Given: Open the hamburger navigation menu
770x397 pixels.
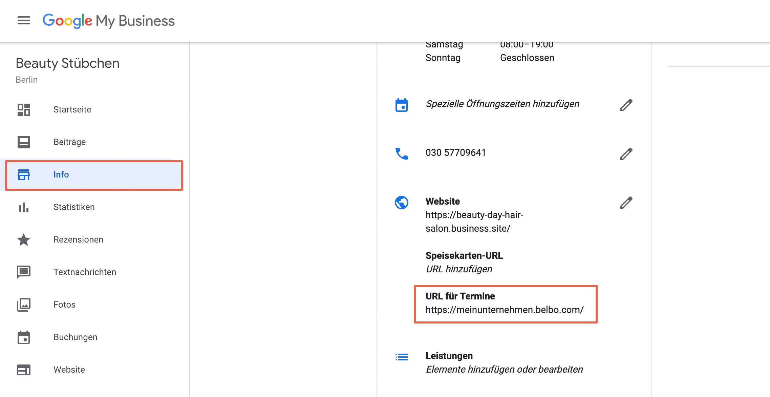Looking at the screenshot, I should (x=24, y=21).
